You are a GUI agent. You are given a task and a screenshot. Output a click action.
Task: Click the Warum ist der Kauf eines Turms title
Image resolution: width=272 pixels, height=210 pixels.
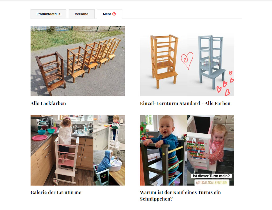click(180, 196)
